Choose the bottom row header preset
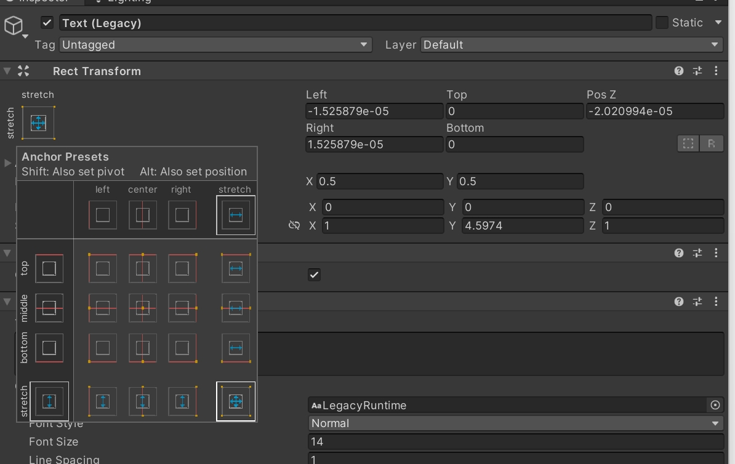 49,348
